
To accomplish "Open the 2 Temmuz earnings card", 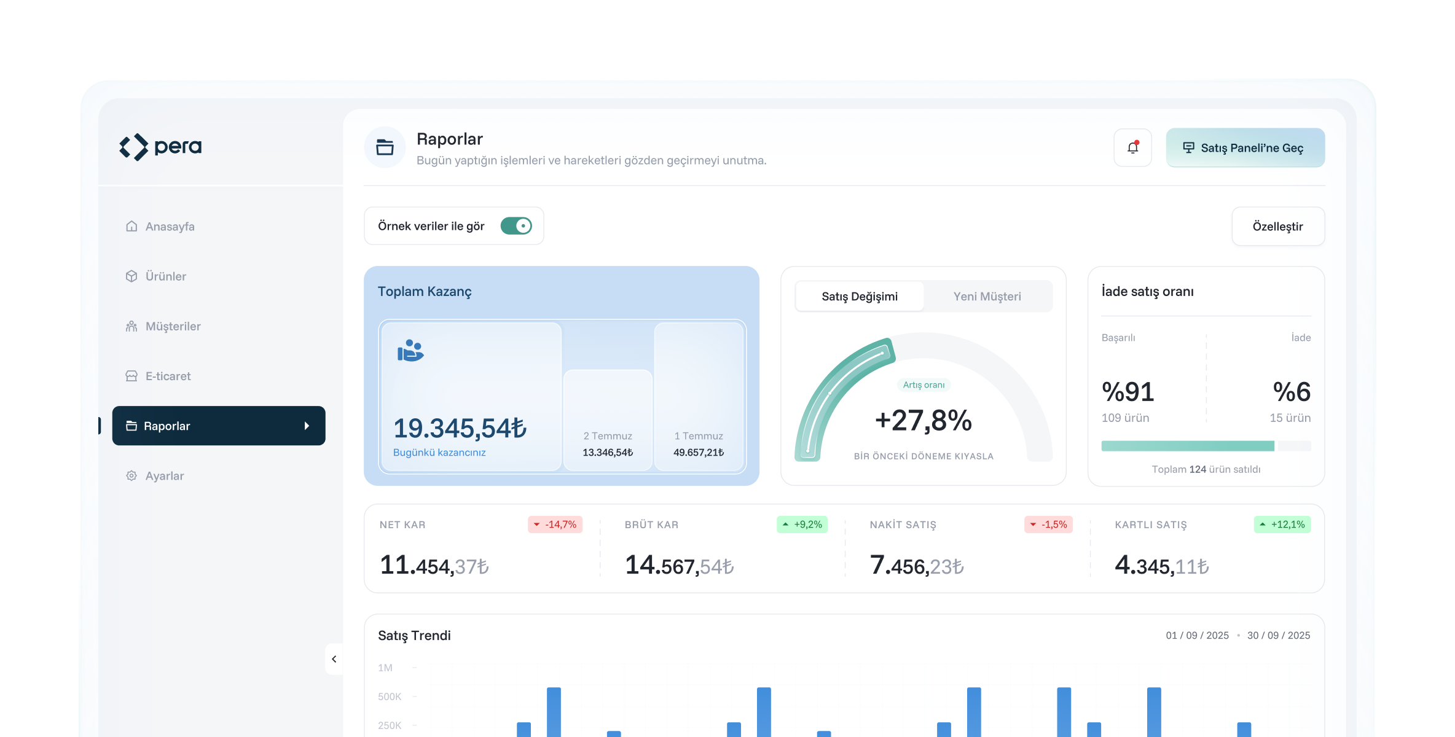I will [x=608, y=421].
